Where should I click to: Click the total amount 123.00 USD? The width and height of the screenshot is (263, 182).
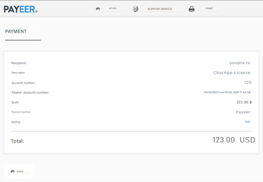click(x=234, y=140)
